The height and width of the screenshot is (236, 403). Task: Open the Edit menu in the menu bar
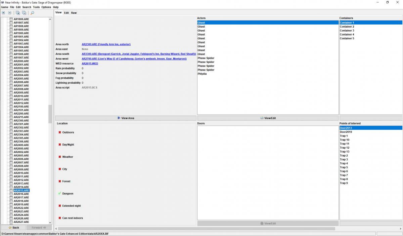click(x=18, y=7)
